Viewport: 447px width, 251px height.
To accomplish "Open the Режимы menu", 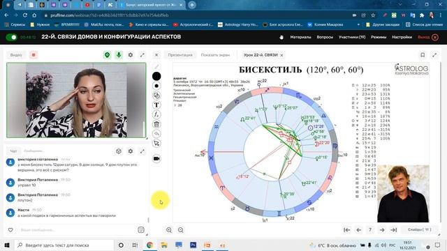I will coord(379,37).
